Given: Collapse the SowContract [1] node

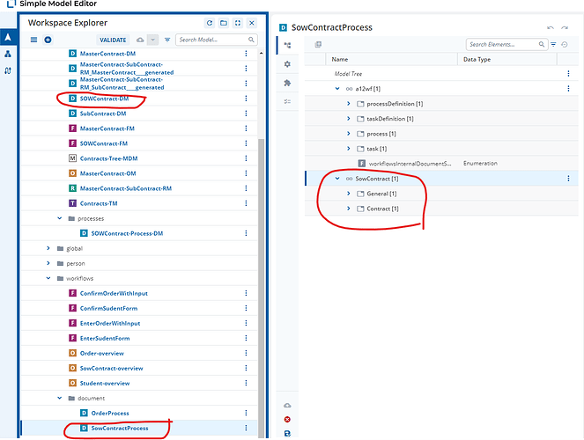Looking at the screenshot, I should tap(337, 179).
